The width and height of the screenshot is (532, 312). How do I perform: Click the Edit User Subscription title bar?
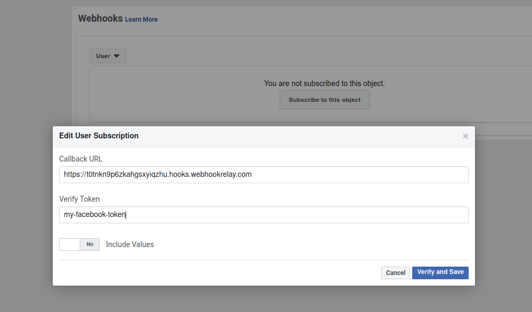[x=99, y=136]
